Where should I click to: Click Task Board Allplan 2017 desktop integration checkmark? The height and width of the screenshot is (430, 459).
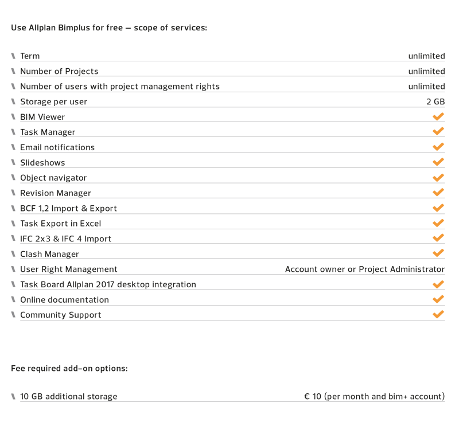(x=438, y=284)
